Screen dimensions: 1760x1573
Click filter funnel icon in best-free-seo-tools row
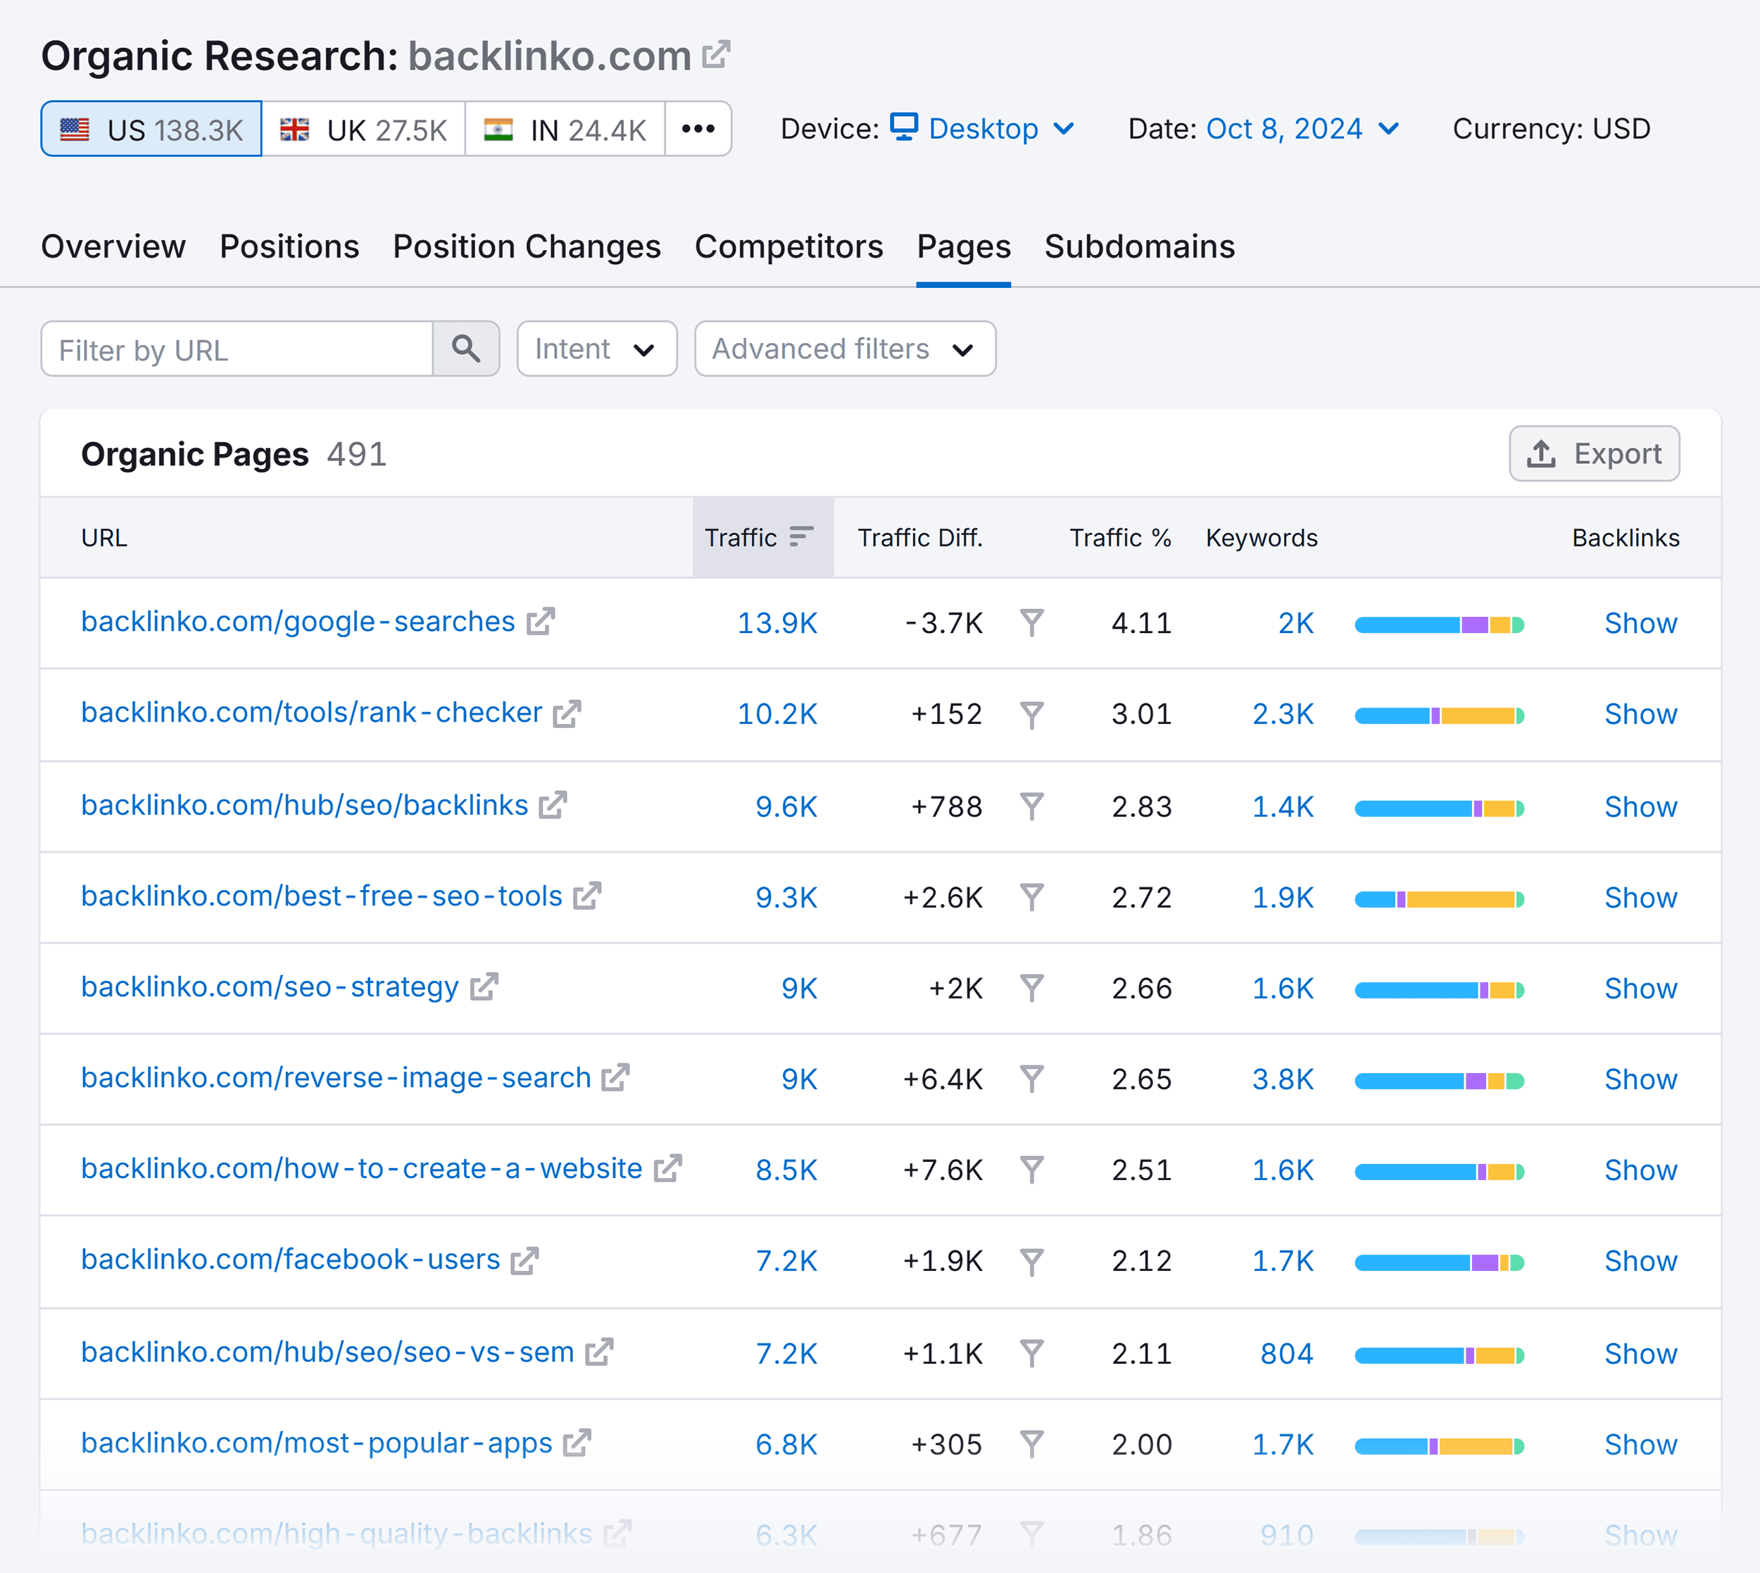[1031, 898]
